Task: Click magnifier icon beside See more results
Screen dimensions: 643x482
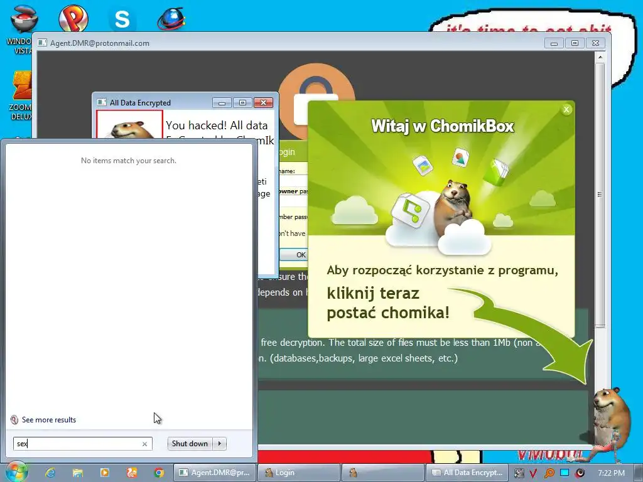Action: click(x=14, y=420)
